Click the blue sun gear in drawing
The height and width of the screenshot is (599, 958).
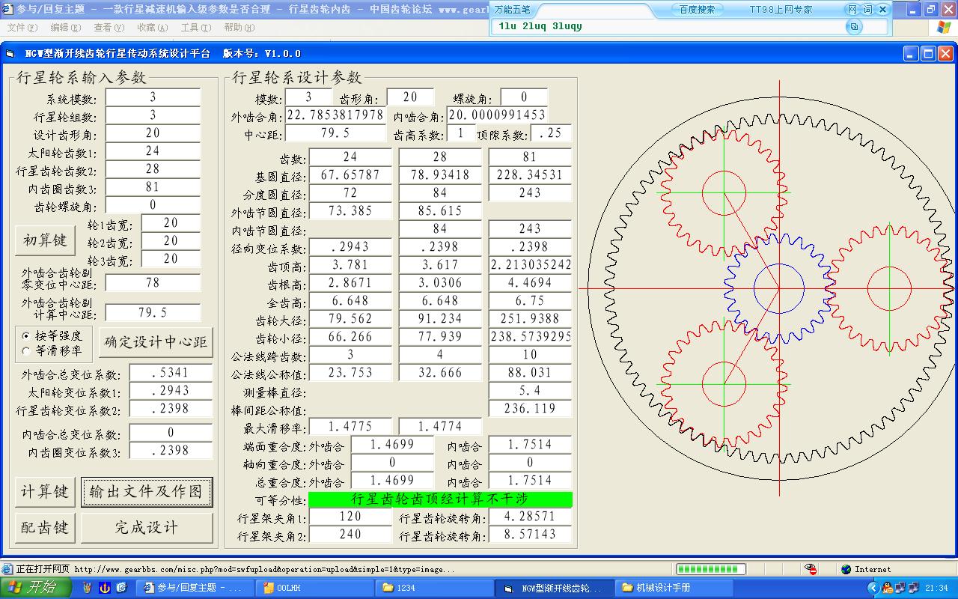[779, 288]
